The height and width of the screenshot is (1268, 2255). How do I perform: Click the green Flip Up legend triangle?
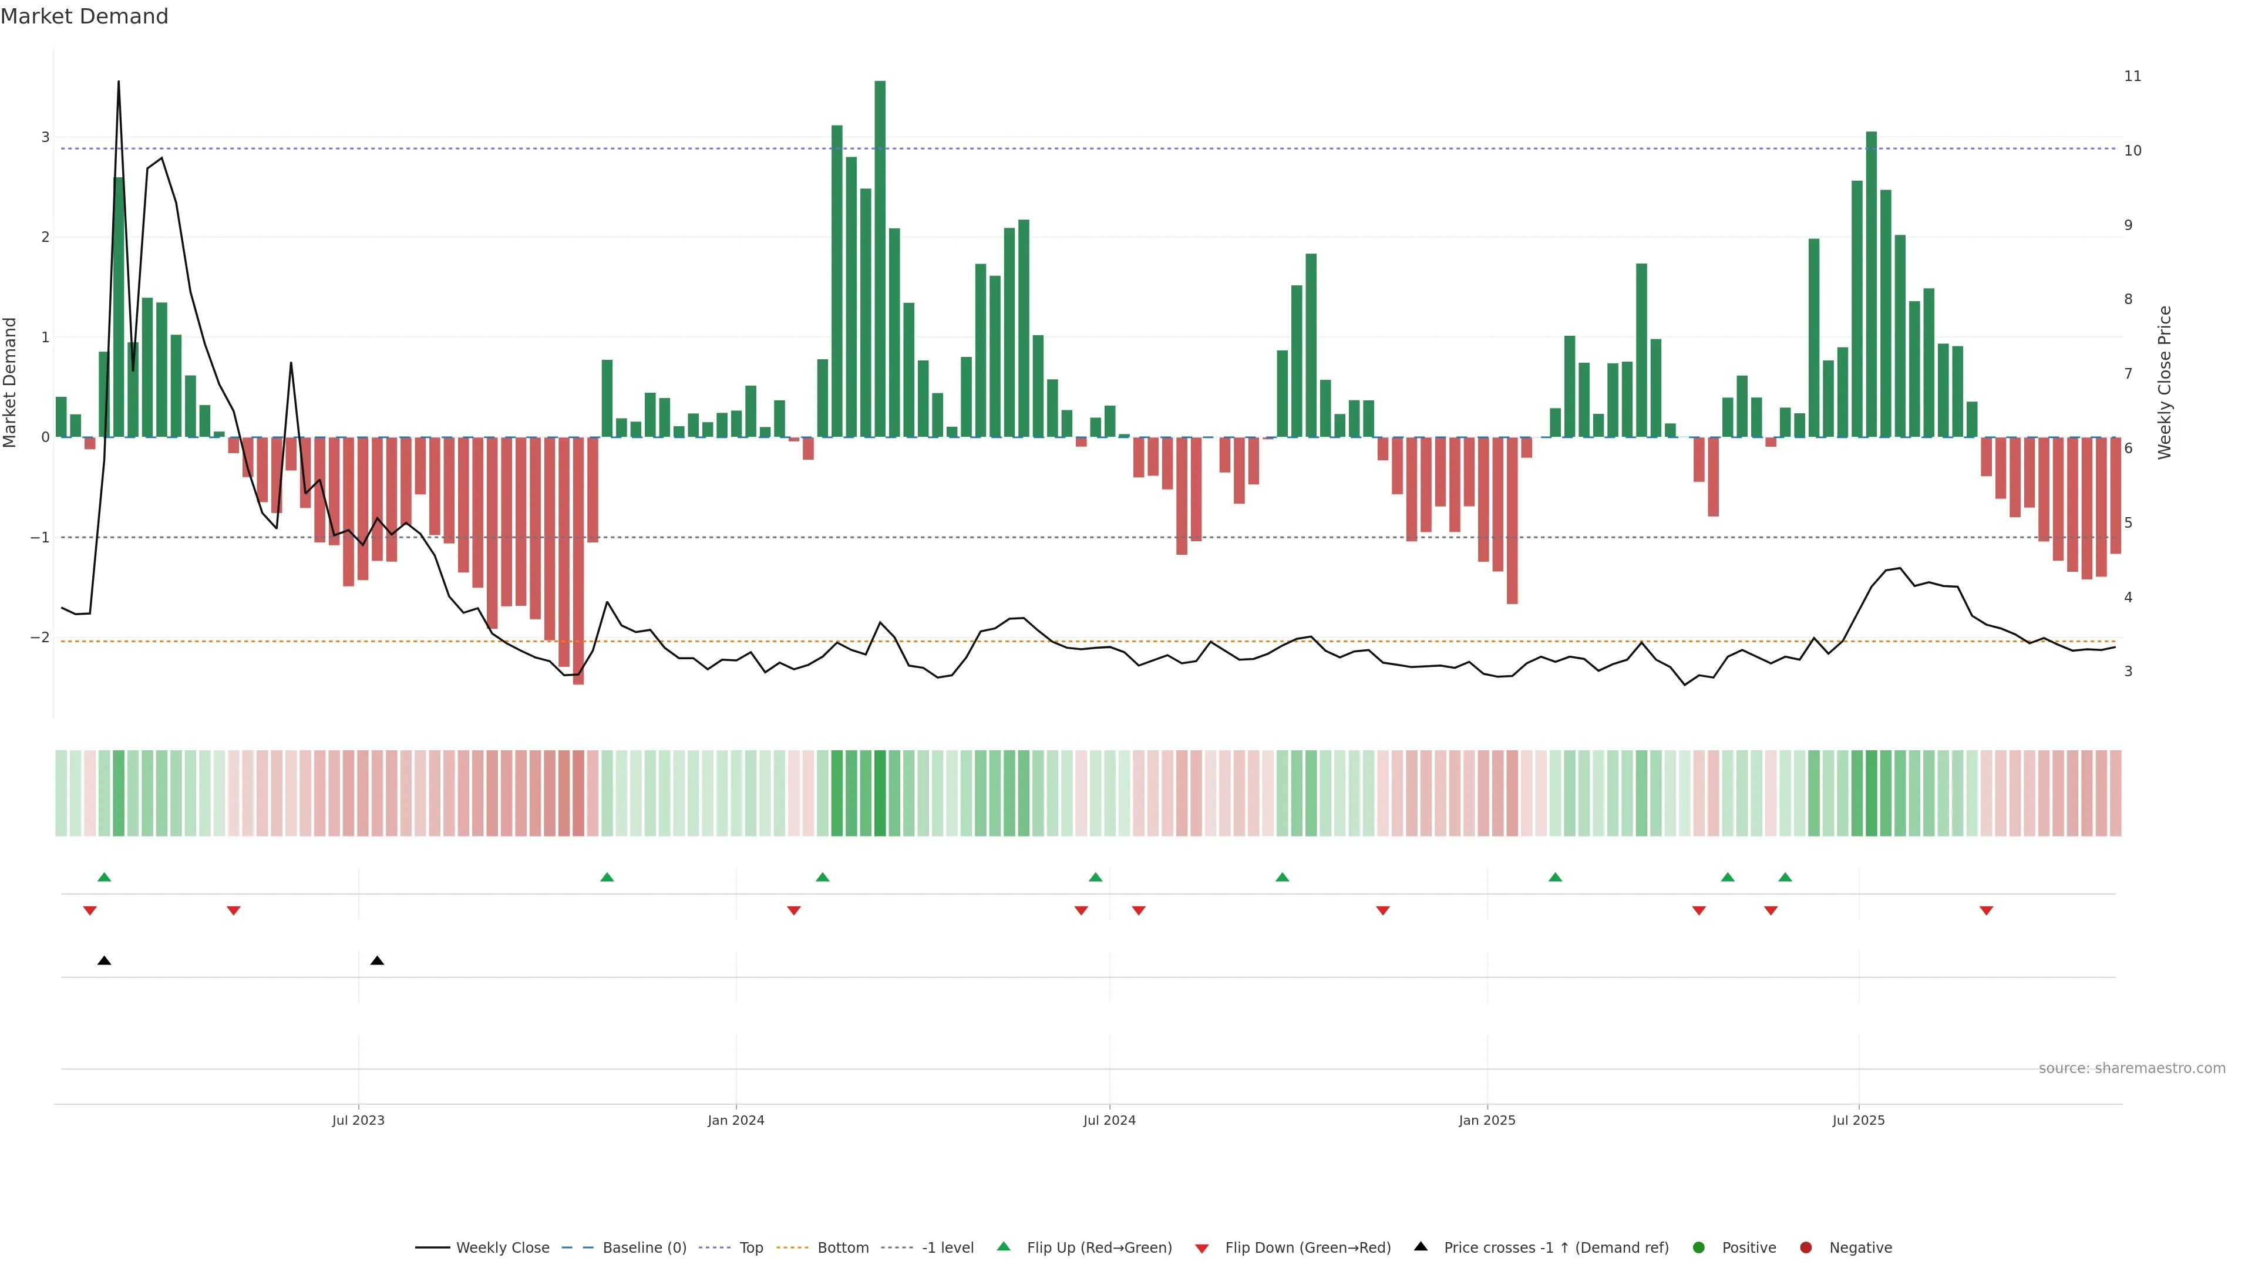click(1003, 1247)
